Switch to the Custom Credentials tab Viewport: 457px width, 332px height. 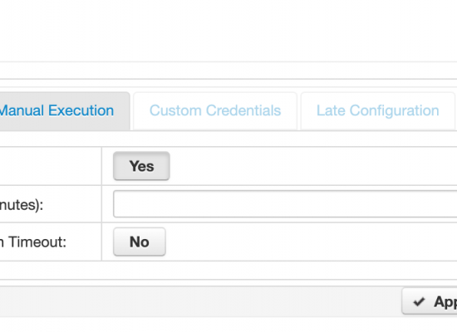coord(215,111)
